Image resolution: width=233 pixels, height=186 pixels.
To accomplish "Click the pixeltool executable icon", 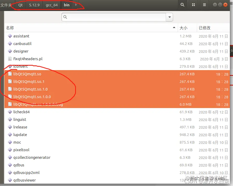I will tap(10, 150).
